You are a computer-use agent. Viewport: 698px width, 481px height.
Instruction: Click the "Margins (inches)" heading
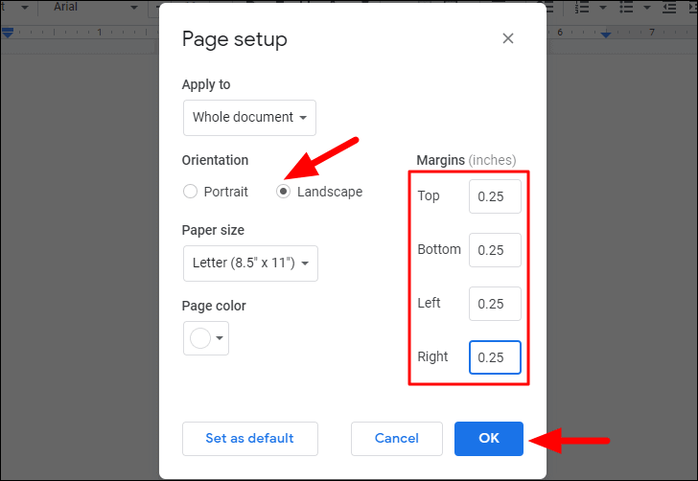click(x=466, y=160)
